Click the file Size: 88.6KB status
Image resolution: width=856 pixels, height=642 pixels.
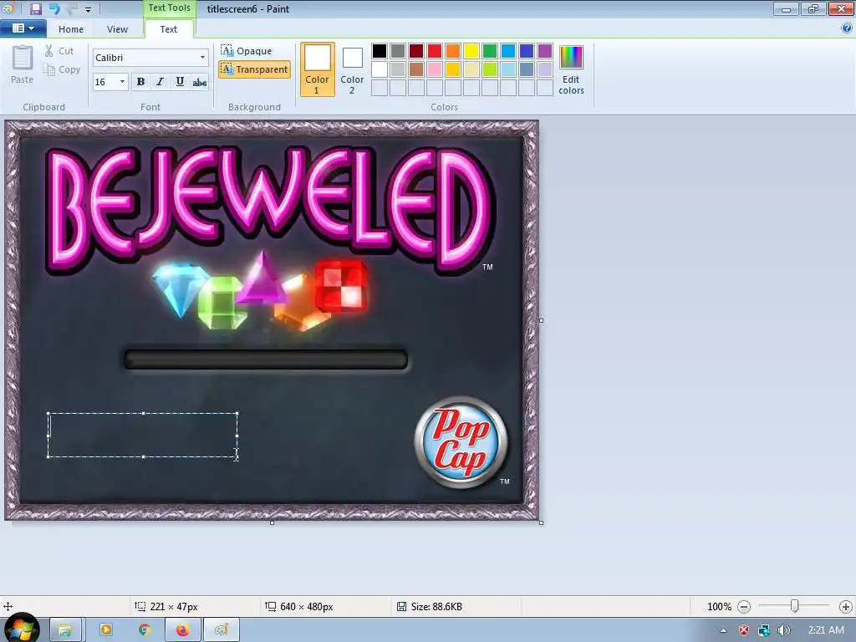(x=431, y=607)
